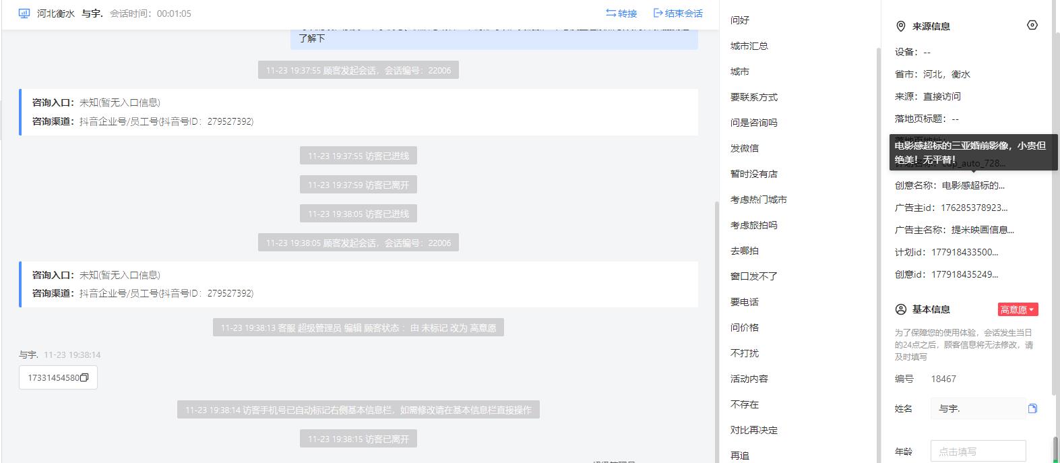Choose quick reply 窗口发不了

754,276
